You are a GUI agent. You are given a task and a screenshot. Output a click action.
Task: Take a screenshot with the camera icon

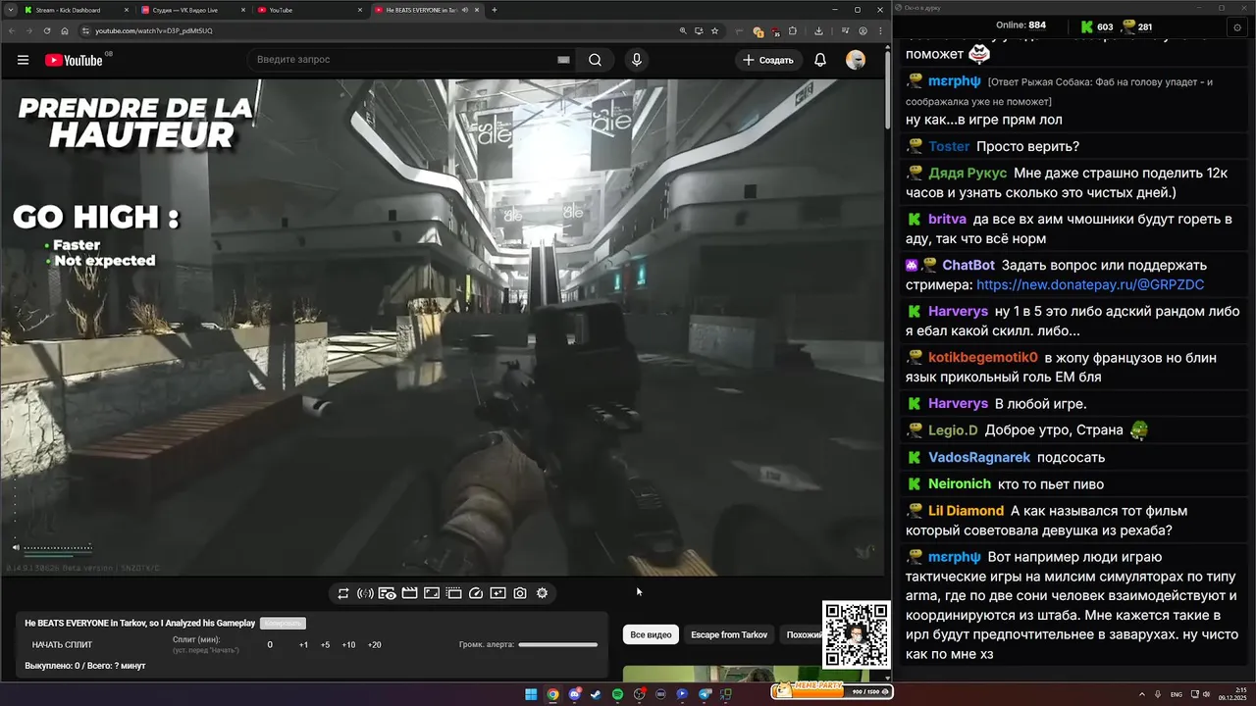(x=520, y=593)
